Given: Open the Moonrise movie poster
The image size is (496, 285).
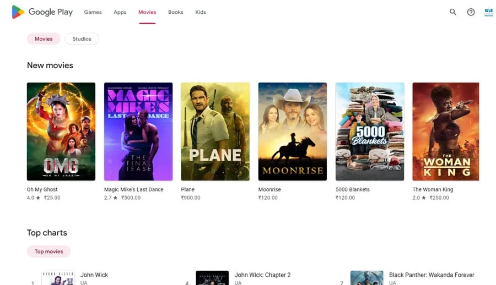Looking at the screenshot, I should 292,131.
